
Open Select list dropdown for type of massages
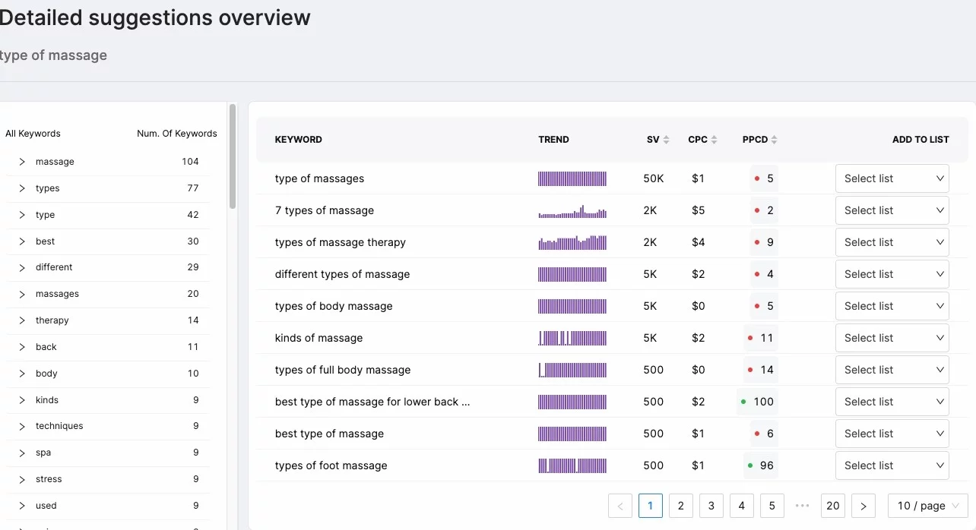pos(892,178)
